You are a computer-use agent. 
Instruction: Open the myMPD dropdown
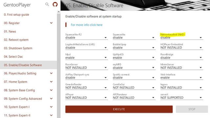(x=134, y=68)
